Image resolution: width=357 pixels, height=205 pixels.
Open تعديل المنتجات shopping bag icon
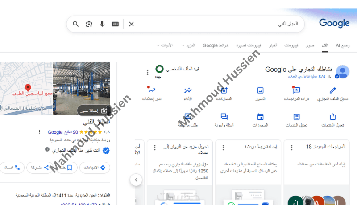pyautogui.click(x=332, y=117)
